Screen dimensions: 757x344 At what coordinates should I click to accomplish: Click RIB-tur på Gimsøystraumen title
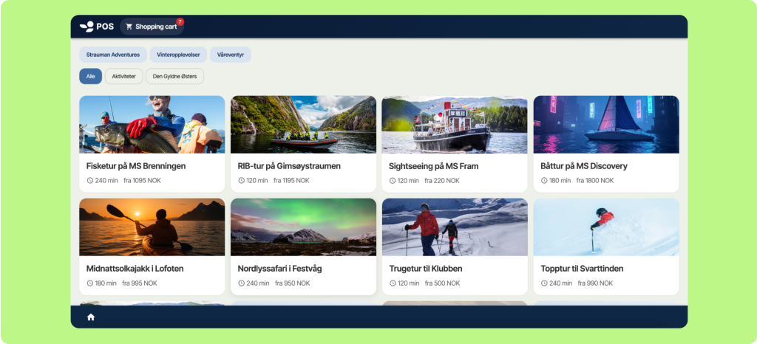(x=289, y=166)
